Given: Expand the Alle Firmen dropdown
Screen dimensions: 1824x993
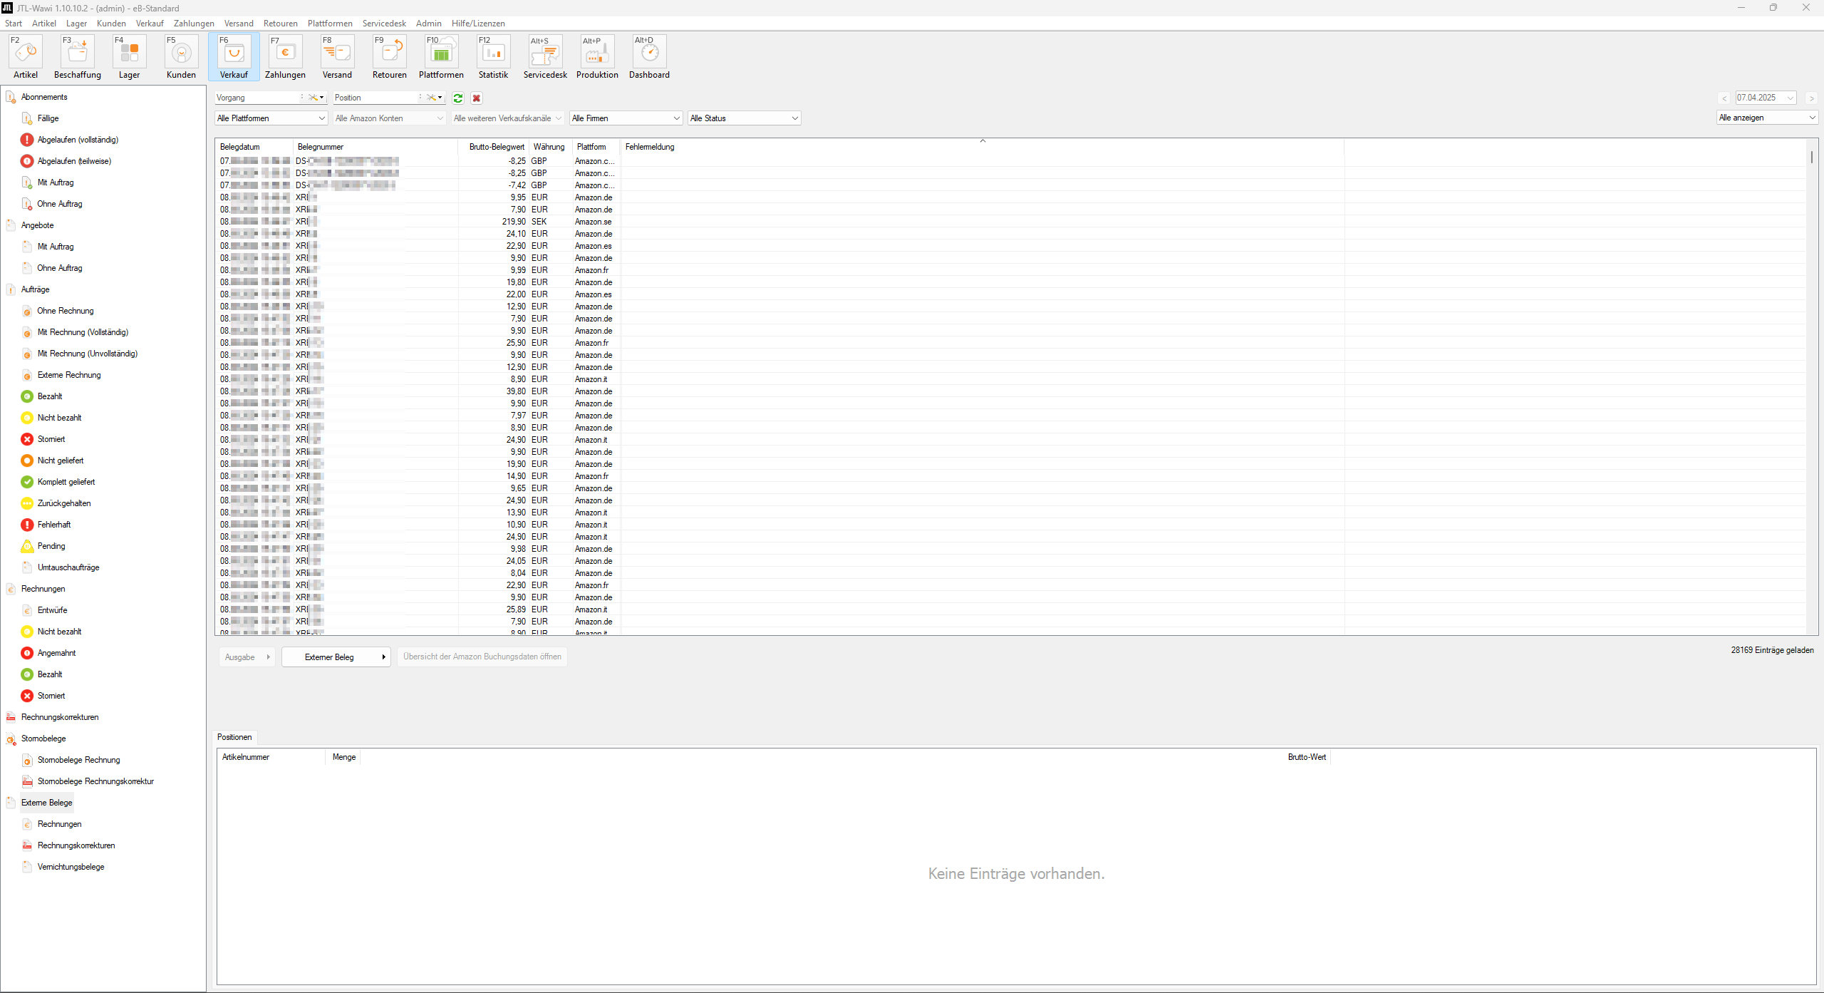Looking at the screenshot, I should click(626, 118).
